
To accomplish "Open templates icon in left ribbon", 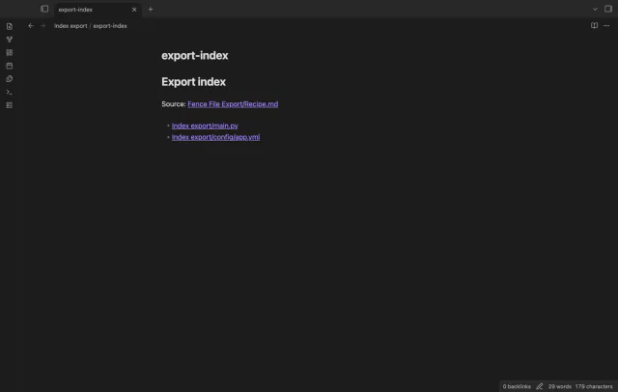I will click(x=10, y=79).
